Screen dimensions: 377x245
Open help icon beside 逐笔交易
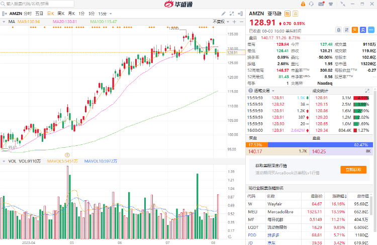click(x=250, y=91)
